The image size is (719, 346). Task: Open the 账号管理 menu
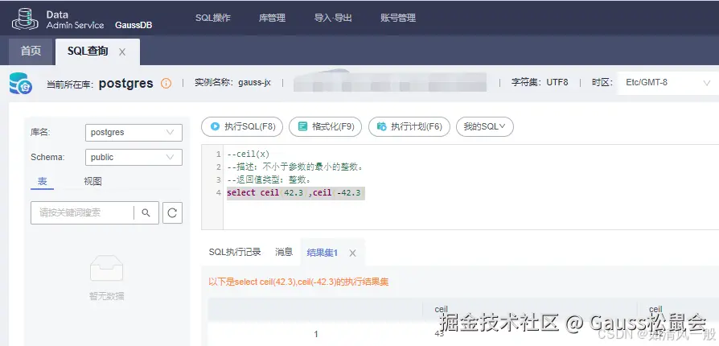398,19
